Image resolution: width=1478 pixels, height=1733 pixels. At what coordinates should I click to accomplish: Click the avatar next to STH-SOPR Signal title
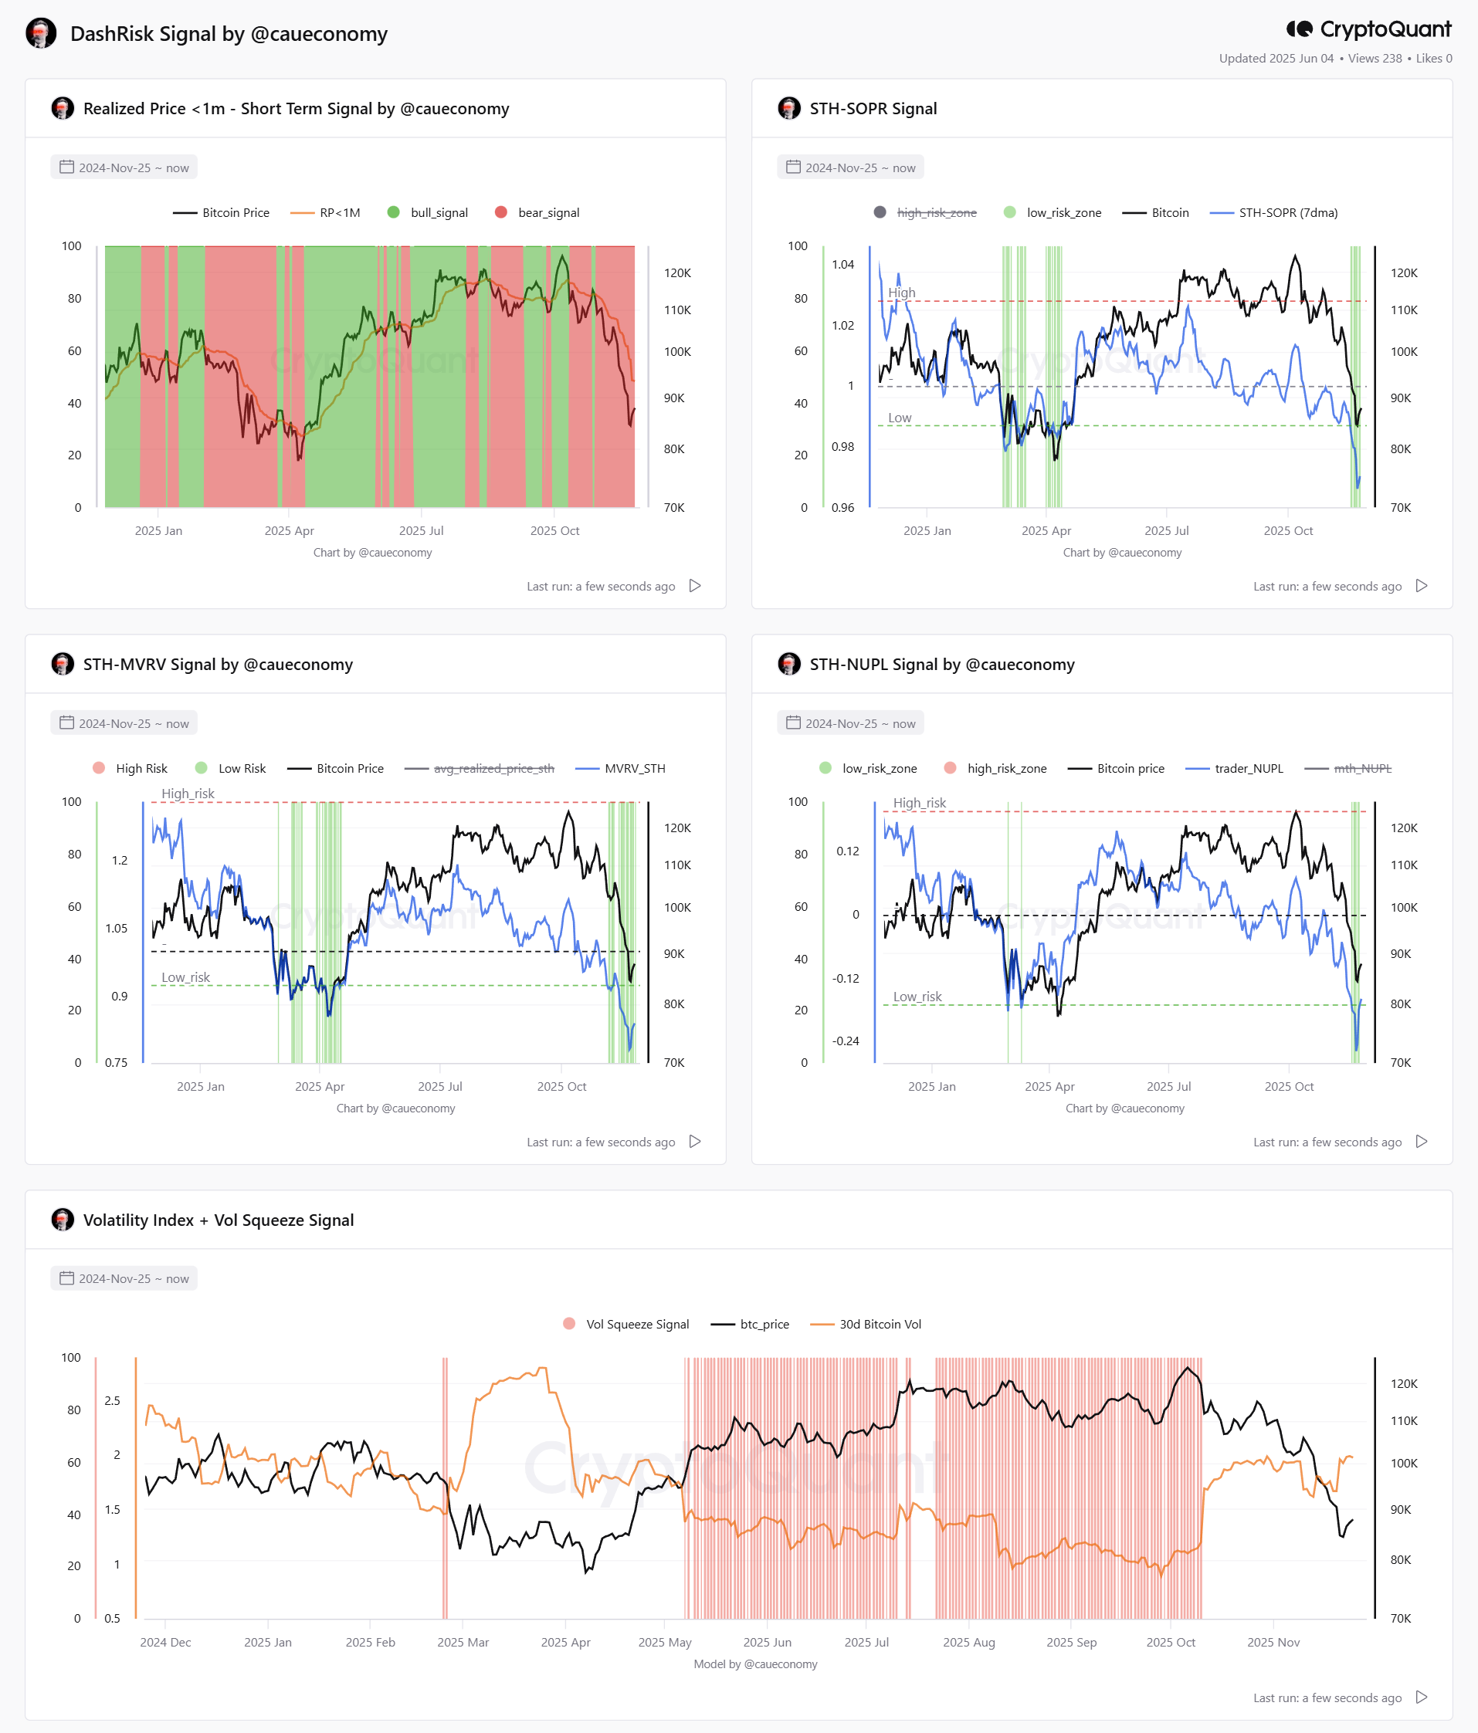(788, 108)
